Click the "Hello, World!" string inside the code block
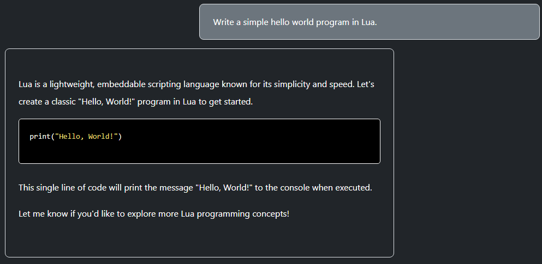The image size is (542, 264). (x=86, y=136)
